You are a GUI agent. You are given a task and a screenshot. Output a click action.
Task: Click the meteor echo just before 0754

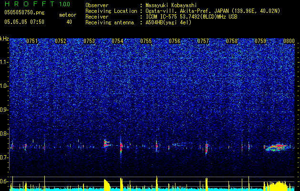pos(106,144)
